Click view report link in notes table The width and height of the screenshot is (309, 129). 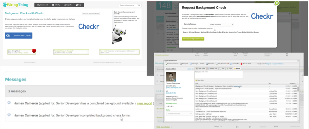point(237,86)
